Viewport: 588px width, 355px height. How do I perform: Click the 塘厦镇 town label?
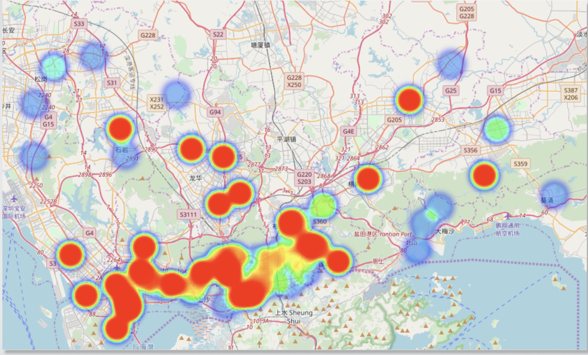(260, 45)
